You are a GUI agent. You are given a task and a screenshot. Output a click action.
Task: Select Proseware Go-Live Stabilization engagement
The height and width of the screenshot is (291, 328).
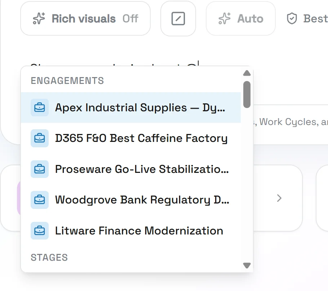point(131,169)
